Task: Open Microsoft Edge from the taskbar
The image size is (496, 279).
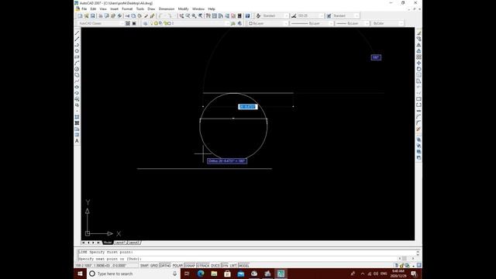Action: [x=201, y=274]
